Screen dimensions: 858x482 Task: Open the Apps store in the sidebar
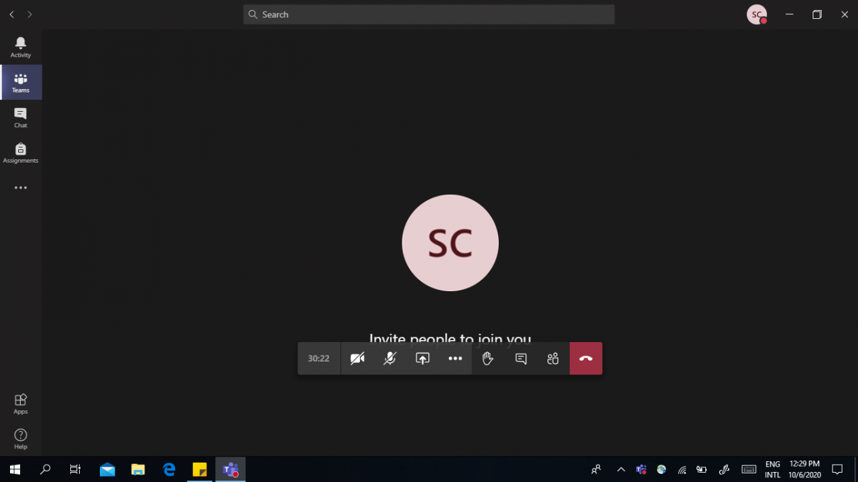click(21, 404)
